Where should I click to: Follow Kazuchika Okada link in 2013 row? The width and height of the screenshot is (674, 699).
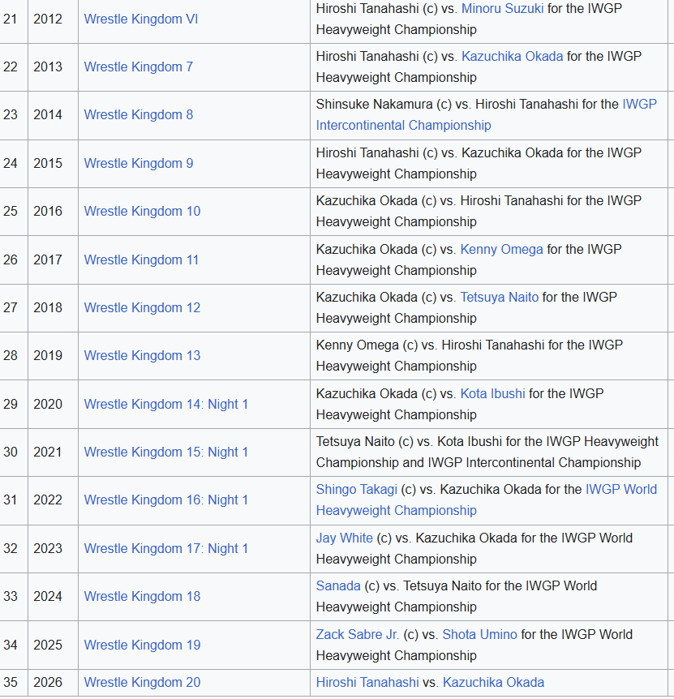pos(512,57)
